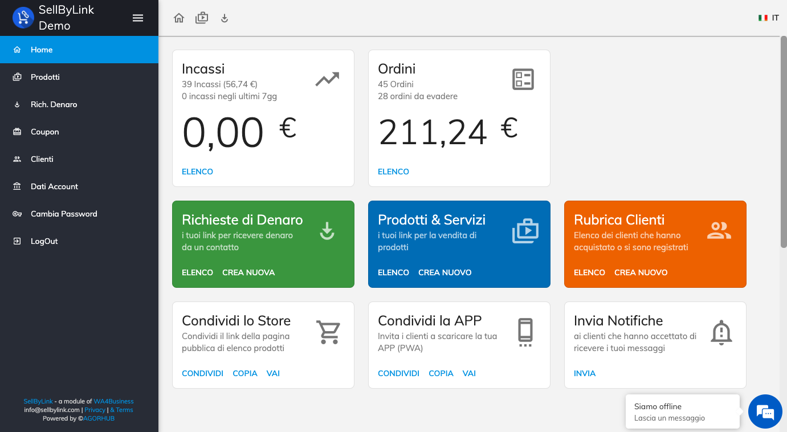
Task: Click VAI in Condividi lo Store card
Action: 273,373
